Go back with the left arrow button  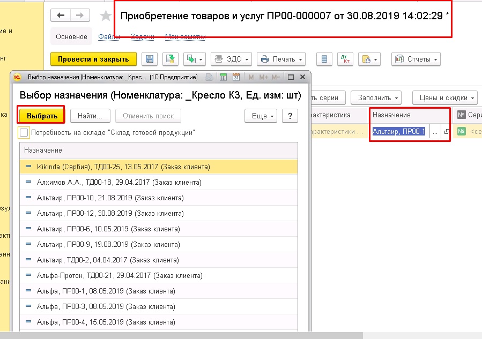[x=61, y=16]
